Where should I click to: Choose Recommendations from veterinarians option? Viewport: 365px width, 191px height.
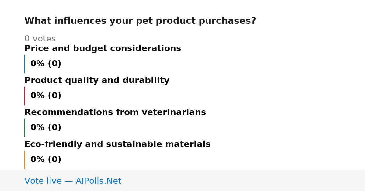tap(115, 112)
